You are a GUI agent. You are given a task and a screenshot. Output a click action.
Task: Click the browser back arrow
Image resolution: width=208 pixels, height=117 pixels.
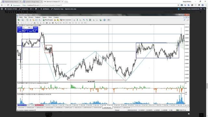pos(2,5)
